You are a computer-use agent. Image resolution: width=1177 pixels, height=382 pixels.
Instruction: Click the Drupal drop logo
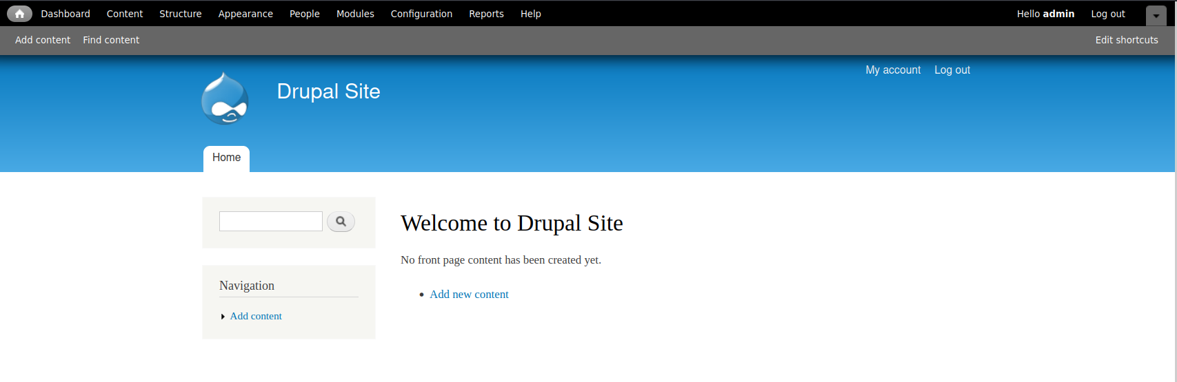[225, 98]
